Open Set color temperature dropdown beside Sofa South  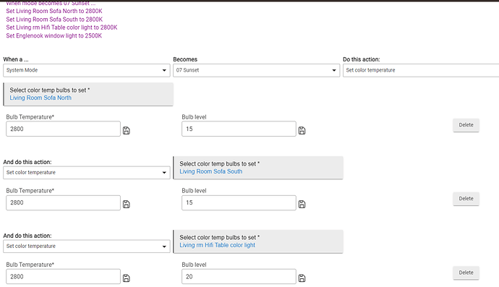tap(87, 173)
